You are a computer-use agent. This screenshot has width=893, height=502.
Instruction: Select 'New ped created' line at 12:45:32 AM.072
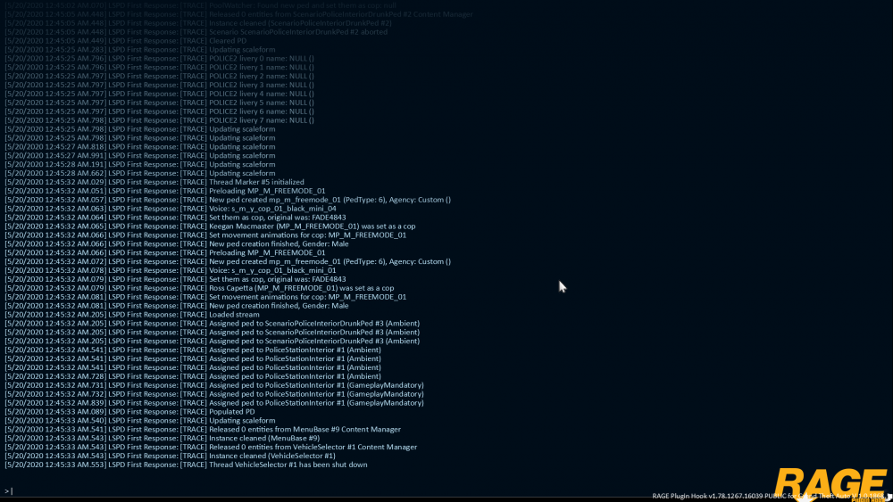click(x=228, y=261)
